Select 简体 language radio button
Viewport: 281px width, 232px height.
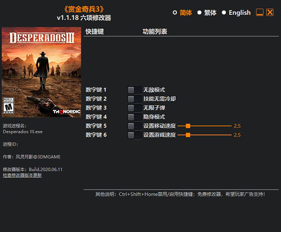pos(175,13)
